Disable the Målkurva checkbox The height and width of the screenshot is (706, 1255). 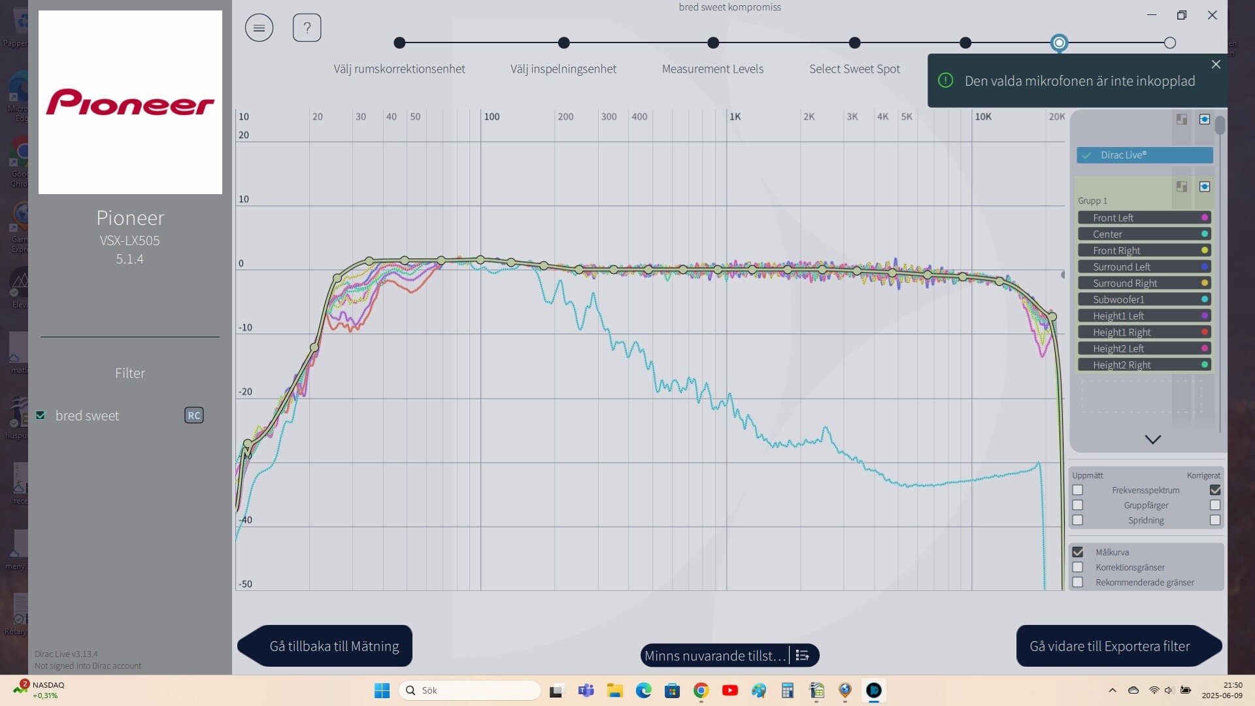pos(1078,552)
